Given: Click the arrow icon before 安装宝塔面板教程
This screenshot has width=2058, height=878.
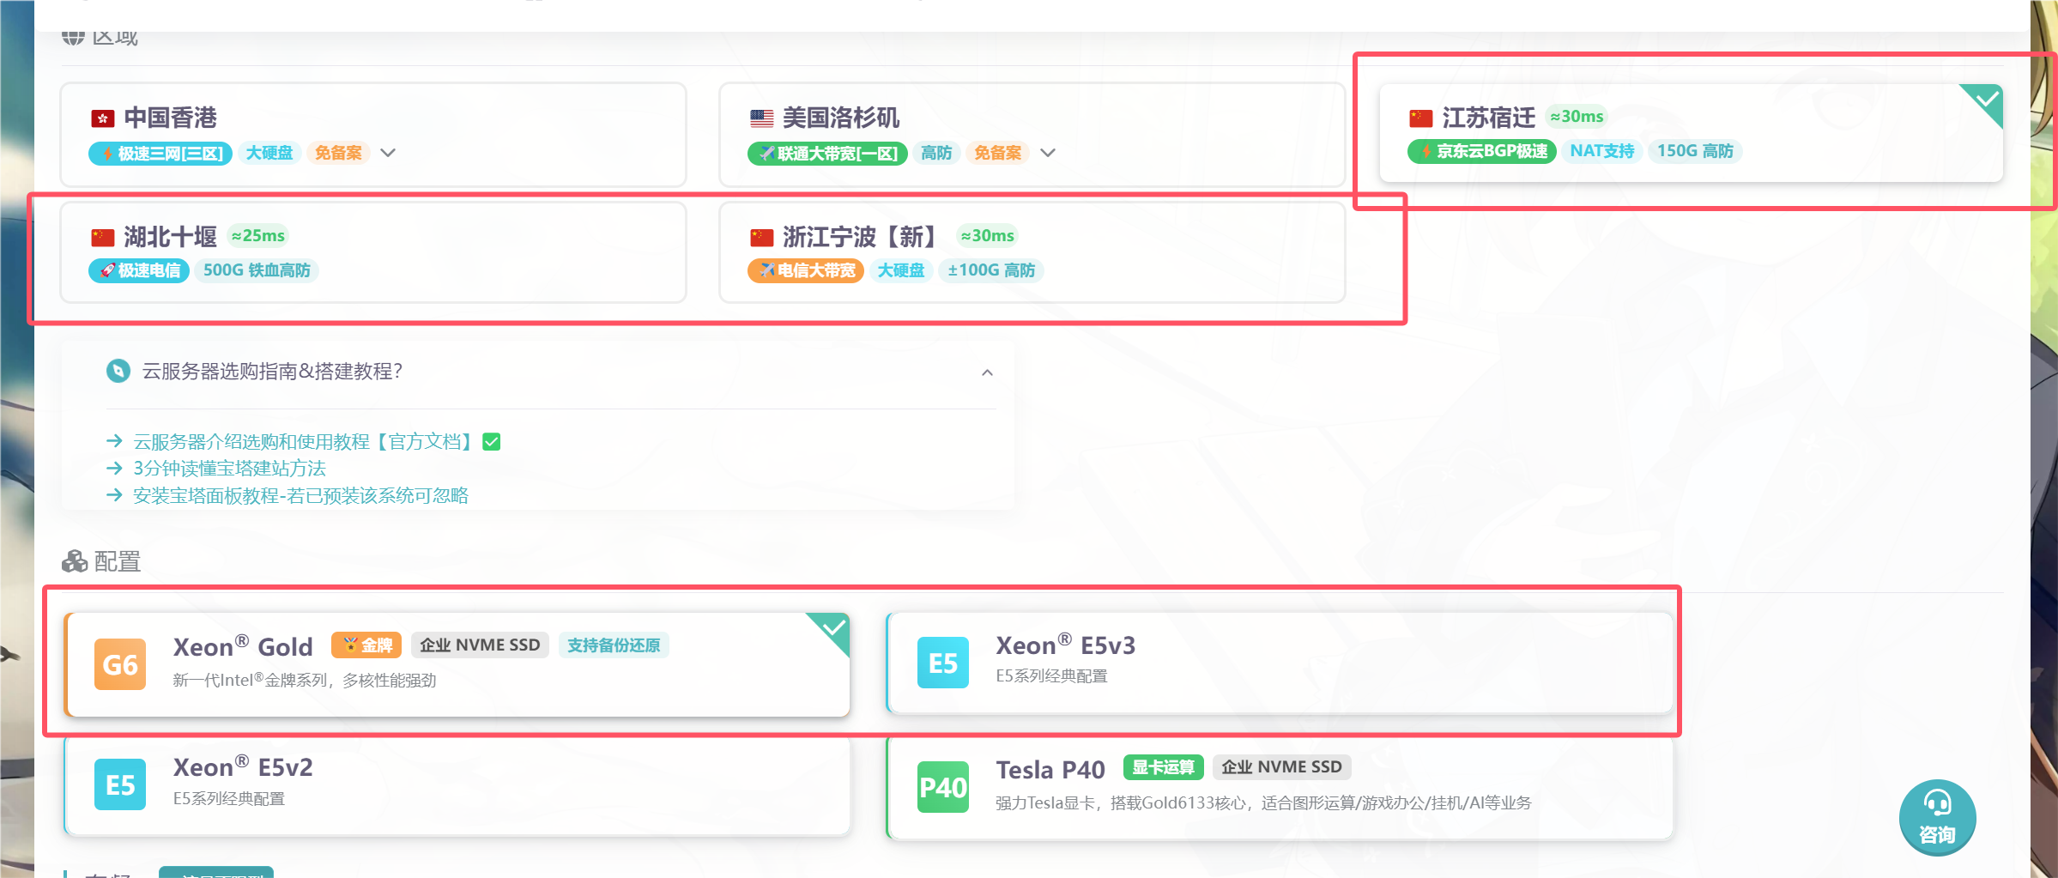Looking at the screenshot, I should point(114,495).
